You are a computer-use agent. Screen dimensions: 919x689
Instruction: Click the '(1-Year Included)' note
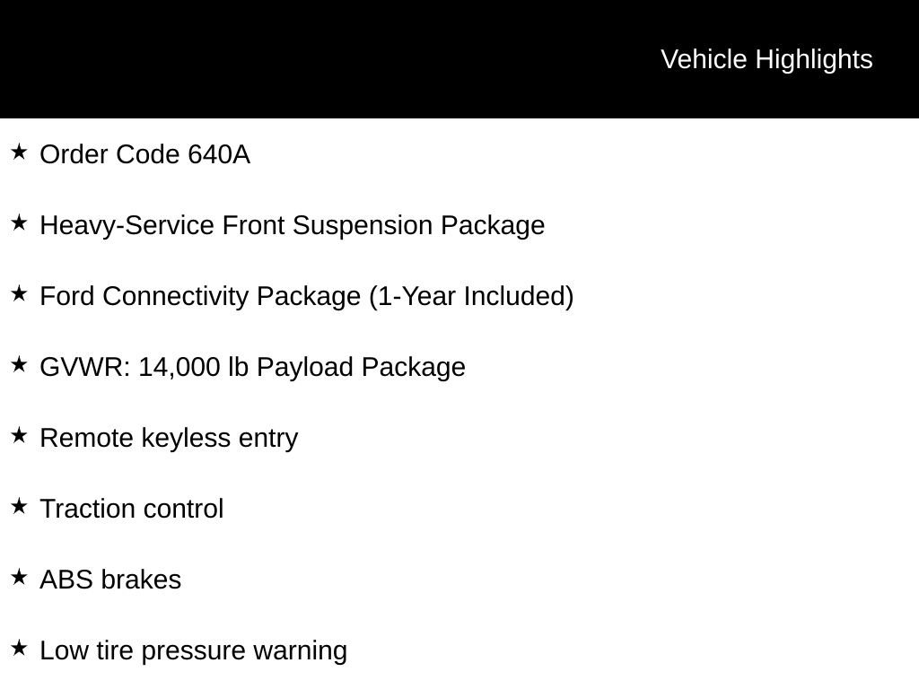coord(471,296)
